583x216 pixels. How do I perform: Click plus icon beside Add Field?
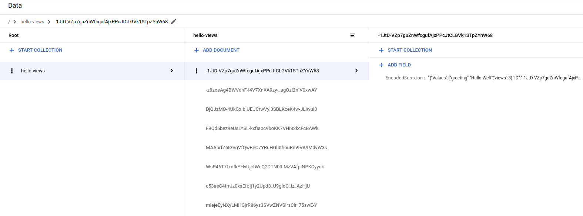[x=381, y=65]
